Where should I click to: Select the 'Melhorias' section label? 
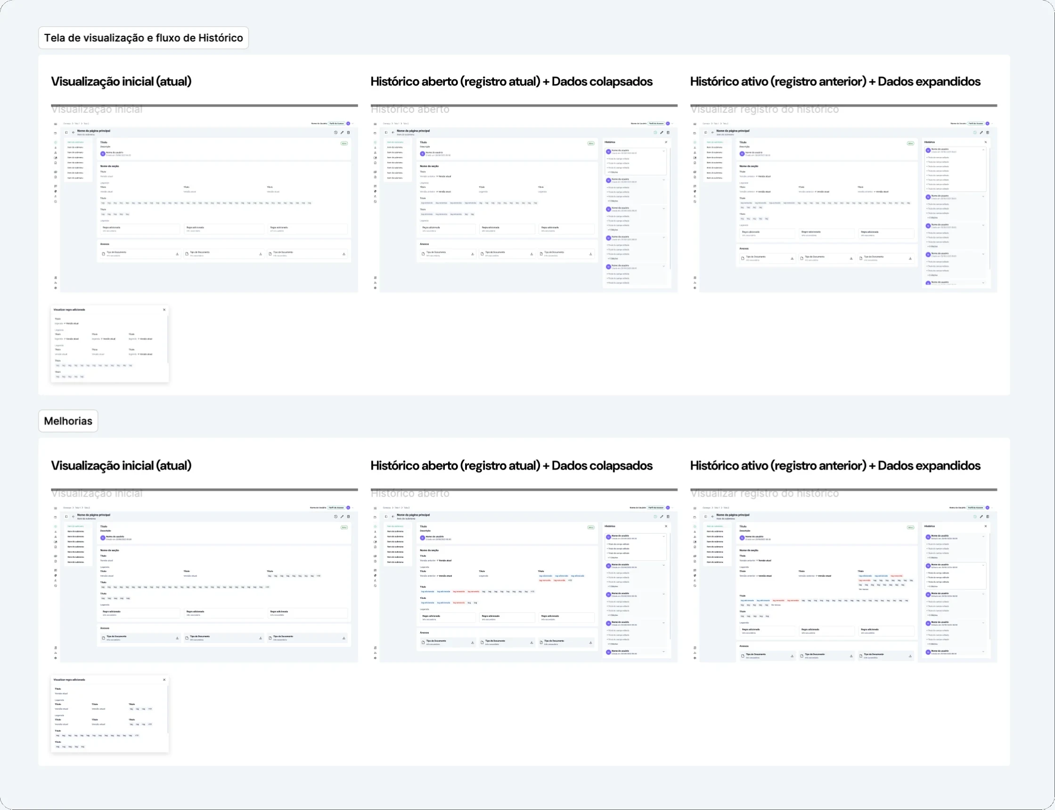[68, 421]
